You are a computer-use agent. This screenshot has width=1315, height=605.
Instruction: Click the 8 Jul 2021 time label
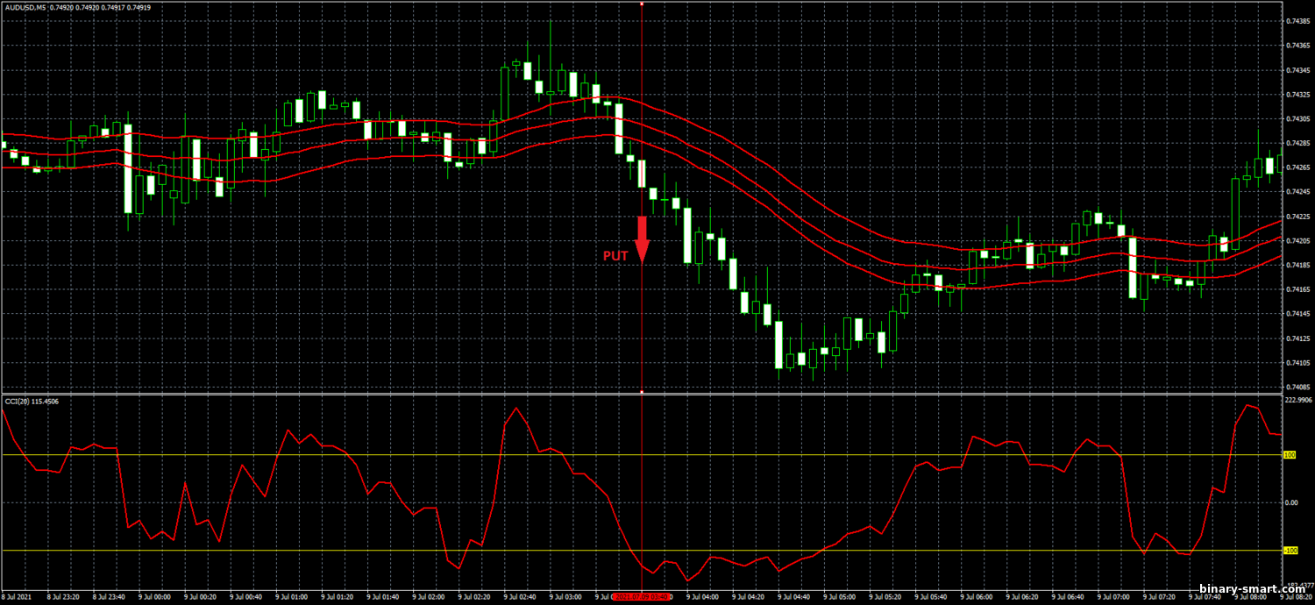pos(18,596)
